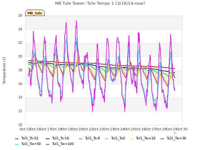The height and width of the screenshot is (150, 201).
Task: Click the Oct 27 x-axis date label
Action: coord(151,129)
